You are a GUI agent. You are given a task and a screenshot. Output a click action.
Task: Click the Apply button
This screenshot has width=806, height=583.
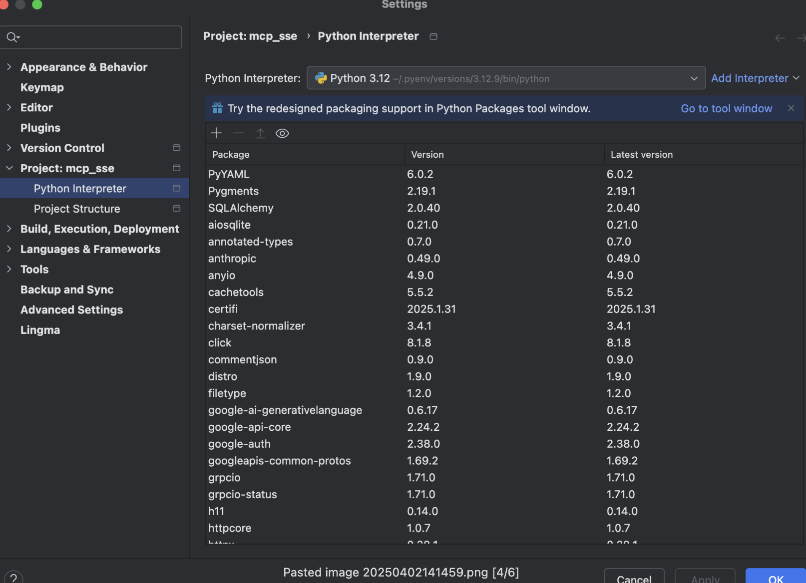(705, 577)
